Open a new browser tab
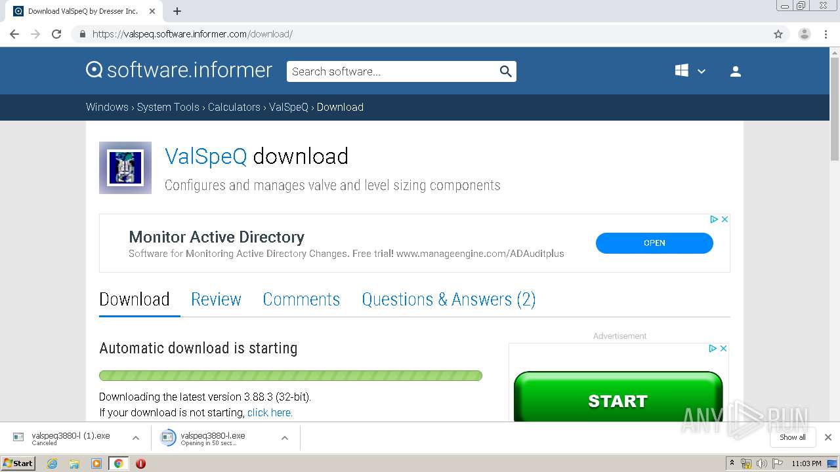Viewport: 840px width, 472px height. [x=177, y=11]
